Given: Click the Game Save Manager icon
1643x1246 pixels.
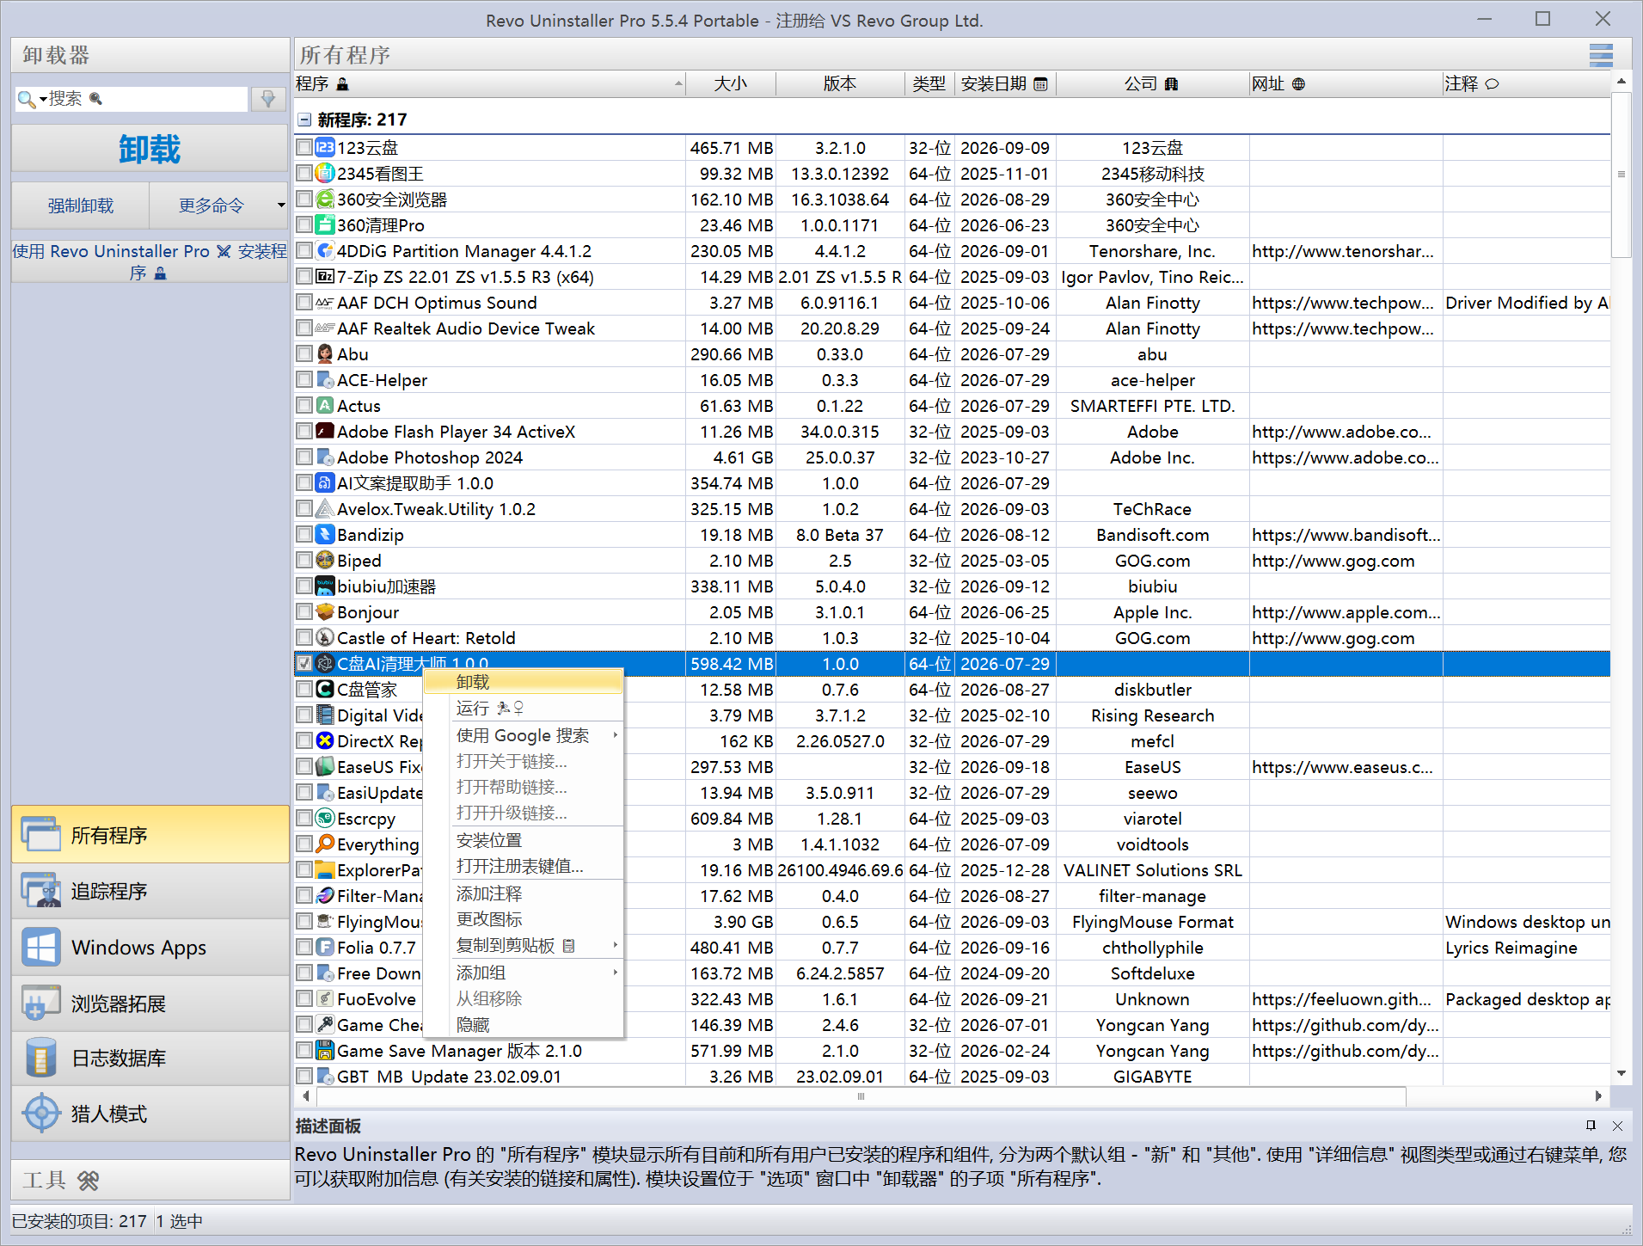Looking at the screenshot, I should point(325,1050).
